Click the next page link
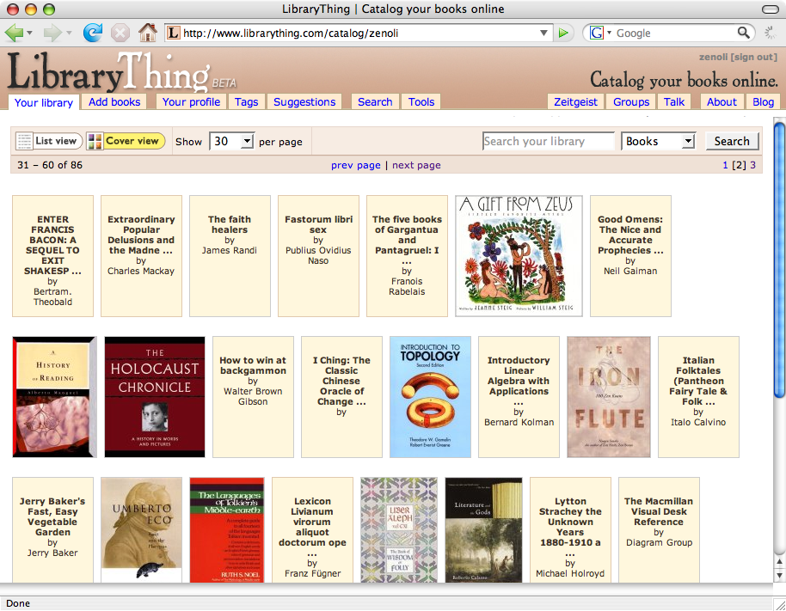786x611 pixels. (x=416, y=165)
